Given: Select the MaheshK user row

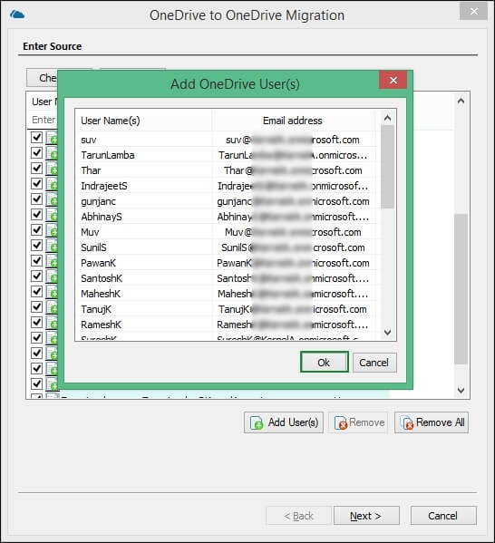Looking at the screenshot, I should point(225,294).
